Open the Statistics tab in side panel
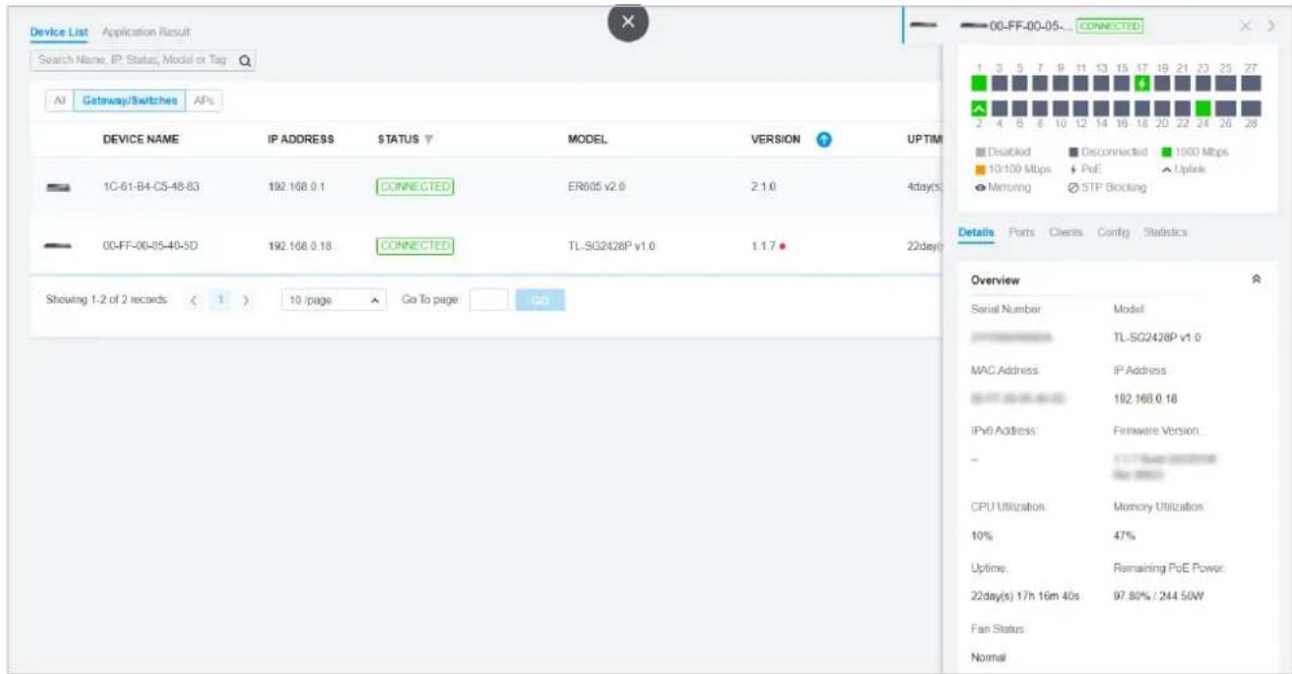The image size is (1292, 674). [1165, 233]
